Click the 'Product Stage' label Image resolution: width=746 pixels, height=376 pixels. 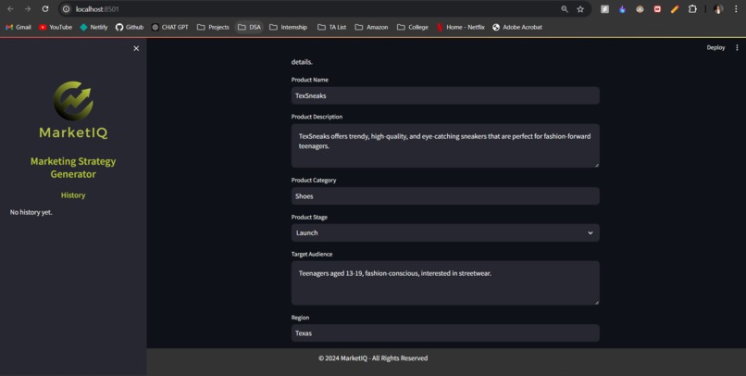(309, 217)
